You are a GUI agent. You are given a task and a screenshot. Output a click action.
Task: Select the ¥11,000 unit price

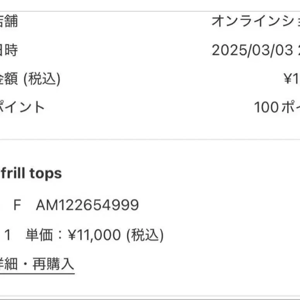coord(94,235)
